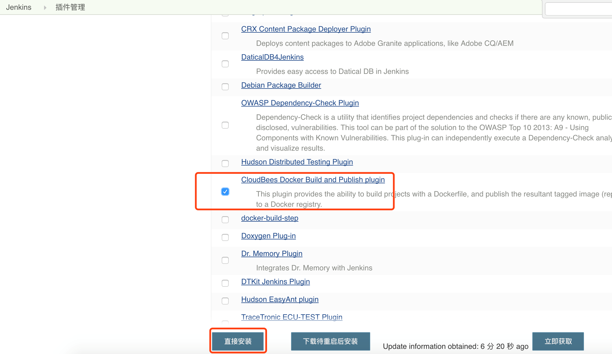Viewport: 612px width, 354px height.
Task: Tick the Debian Package Builder checkbox
Action: [225, 87]
